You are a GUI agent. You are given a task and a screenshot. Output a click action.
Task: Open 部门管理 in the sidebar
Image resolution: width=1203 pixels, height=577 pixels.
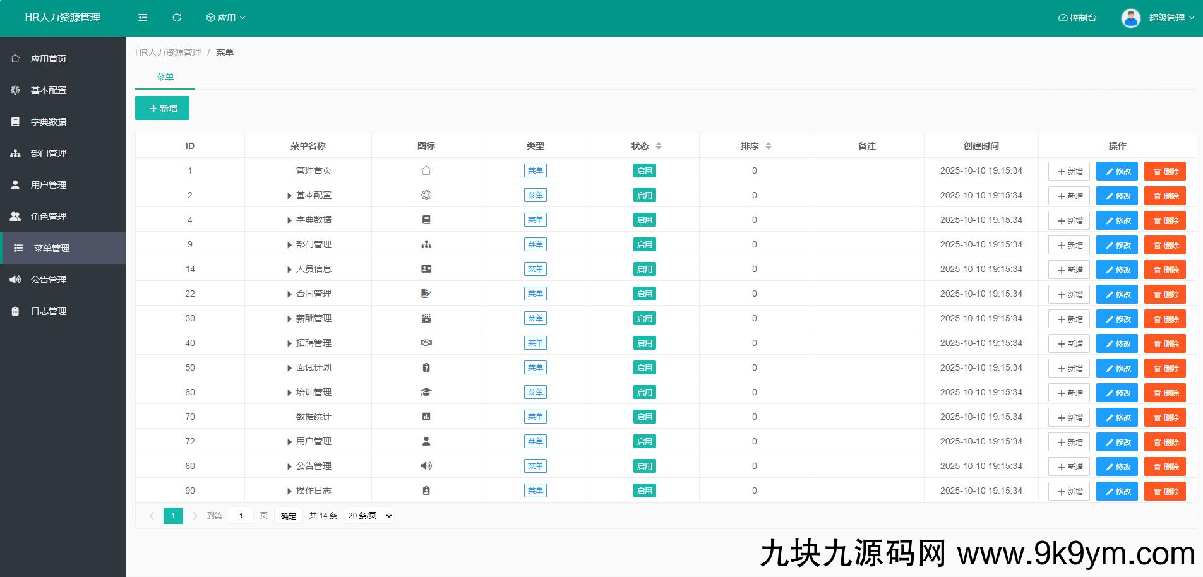(49, 153)
